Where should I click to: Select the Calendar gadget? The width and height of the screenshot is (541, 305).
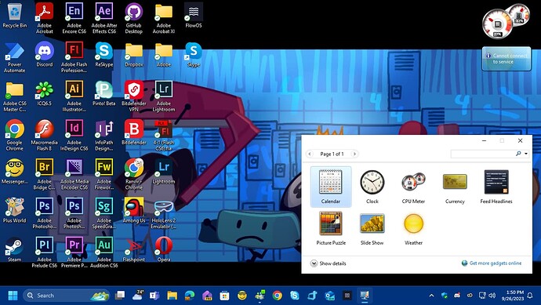coord(331,187)
